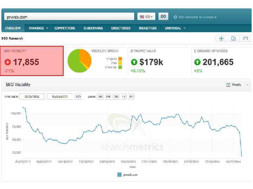Click the green up arrow by $179k

click(134, 62)
